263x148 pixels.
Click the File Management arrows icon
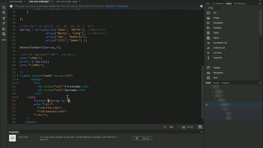click(4, 12)
